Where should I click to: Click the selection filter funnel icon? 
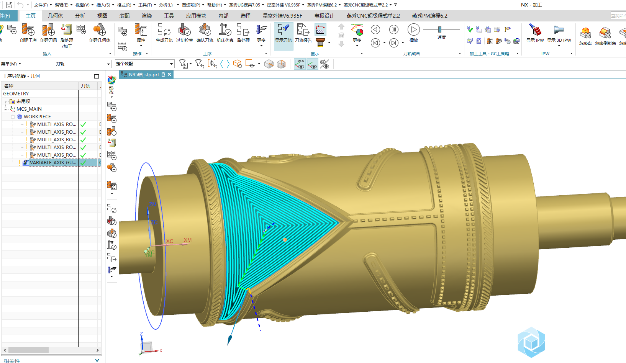pos(184,64)
